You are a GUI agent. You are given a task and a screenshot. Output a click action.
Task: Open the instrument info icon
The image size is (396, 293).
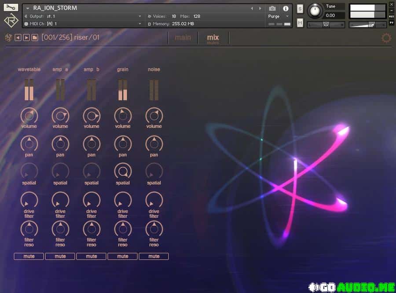click(x=286, y=9)
